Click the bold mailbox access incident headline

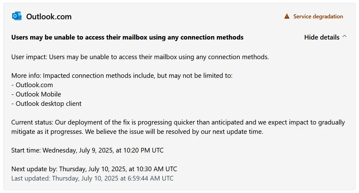(x=127, y=37)
